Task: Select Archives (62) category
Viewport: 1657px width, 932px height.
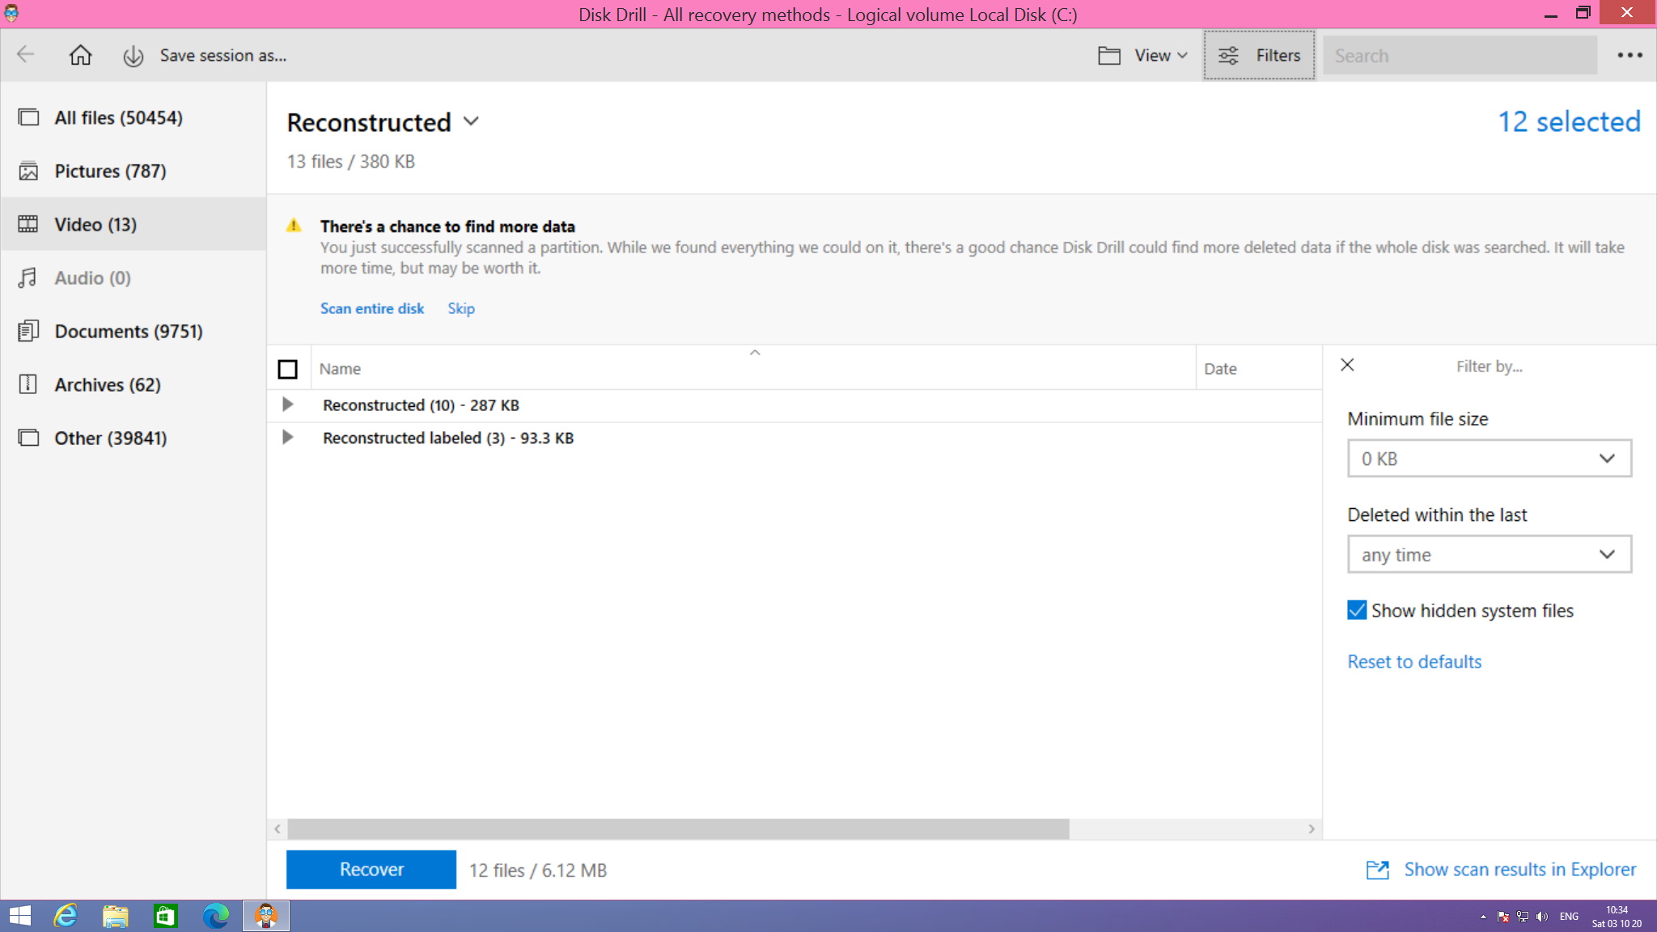Action: pyautogui.click(x=133, y=384)
